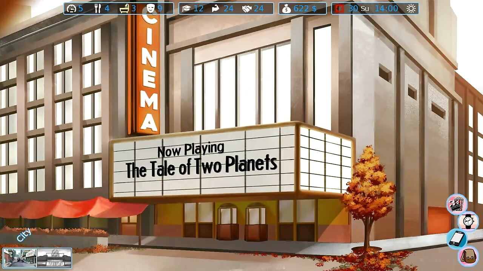Click the 14:00 clock time display
The image size is (483, 271).
386,8
